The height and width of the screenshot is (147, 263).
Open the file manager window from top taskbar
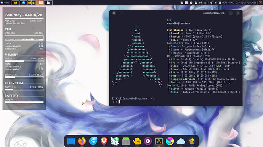(x=48, y=3)
